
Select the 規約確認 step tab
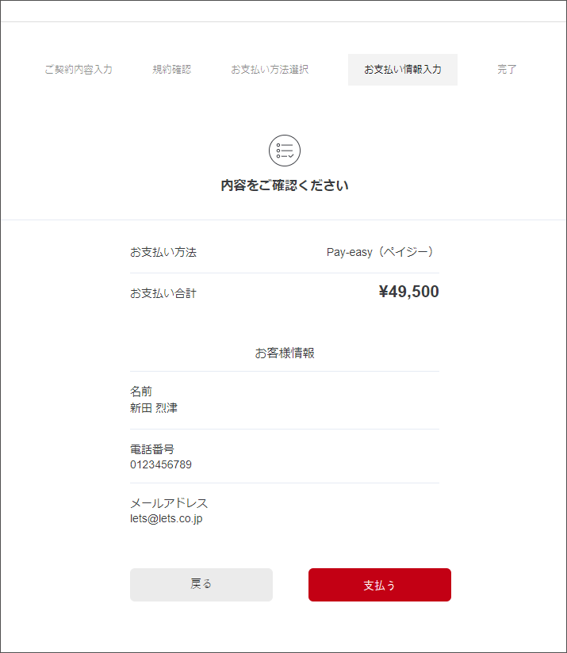click(171, 70)
